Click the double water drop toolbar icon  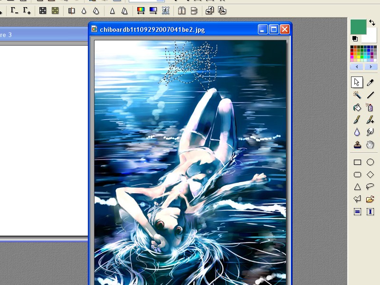[96, 10]
